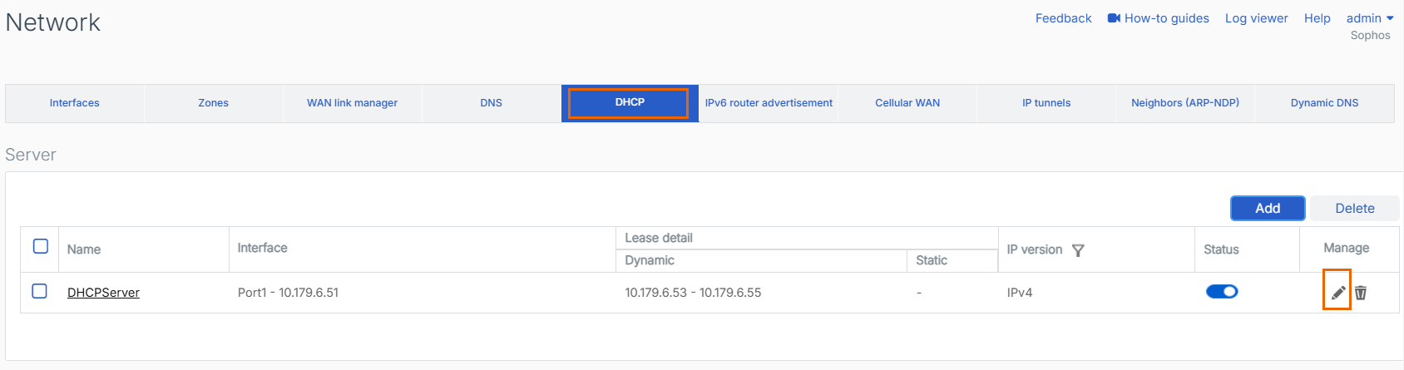Open the Log viewer link
1404x370 pixels.
[1256, 18]
